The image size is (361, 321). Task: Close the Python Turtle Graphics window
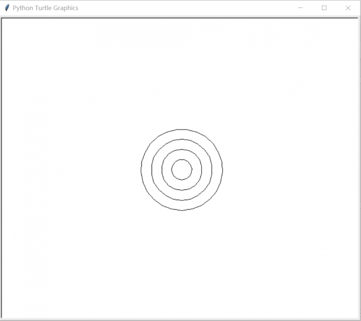pyautogui.click(x=348, y=8)
